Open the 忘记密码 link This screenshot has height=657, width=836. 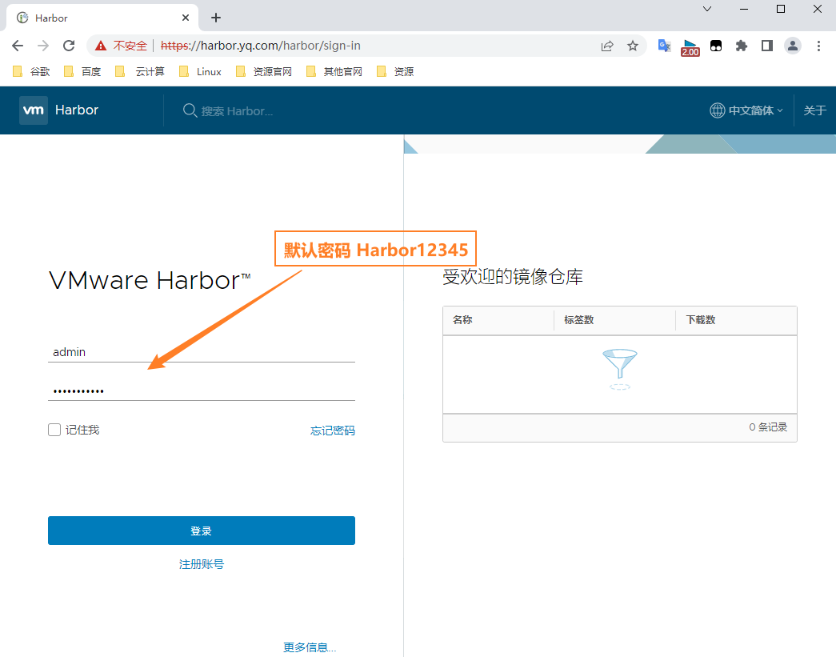[332, 431]
